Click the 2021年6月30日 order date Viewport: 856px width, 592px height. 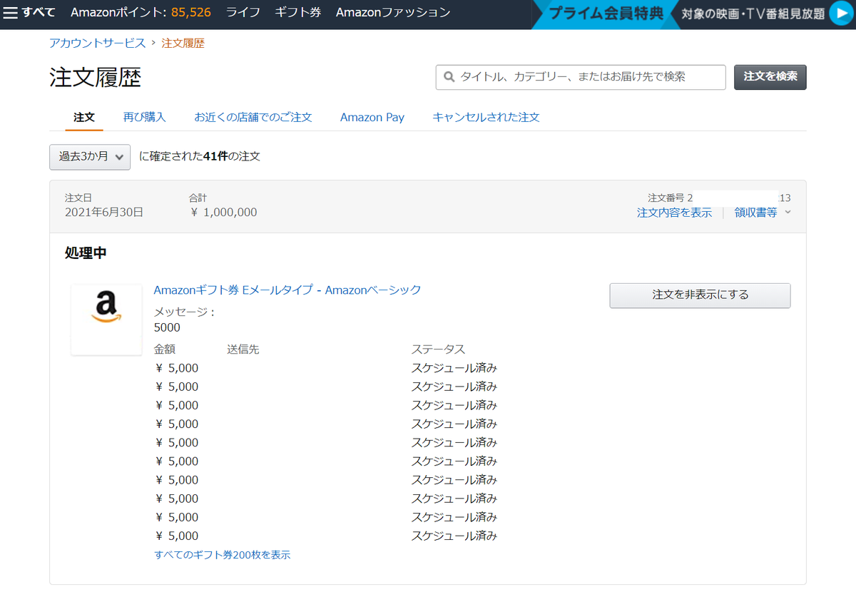(x=104, y=213)
